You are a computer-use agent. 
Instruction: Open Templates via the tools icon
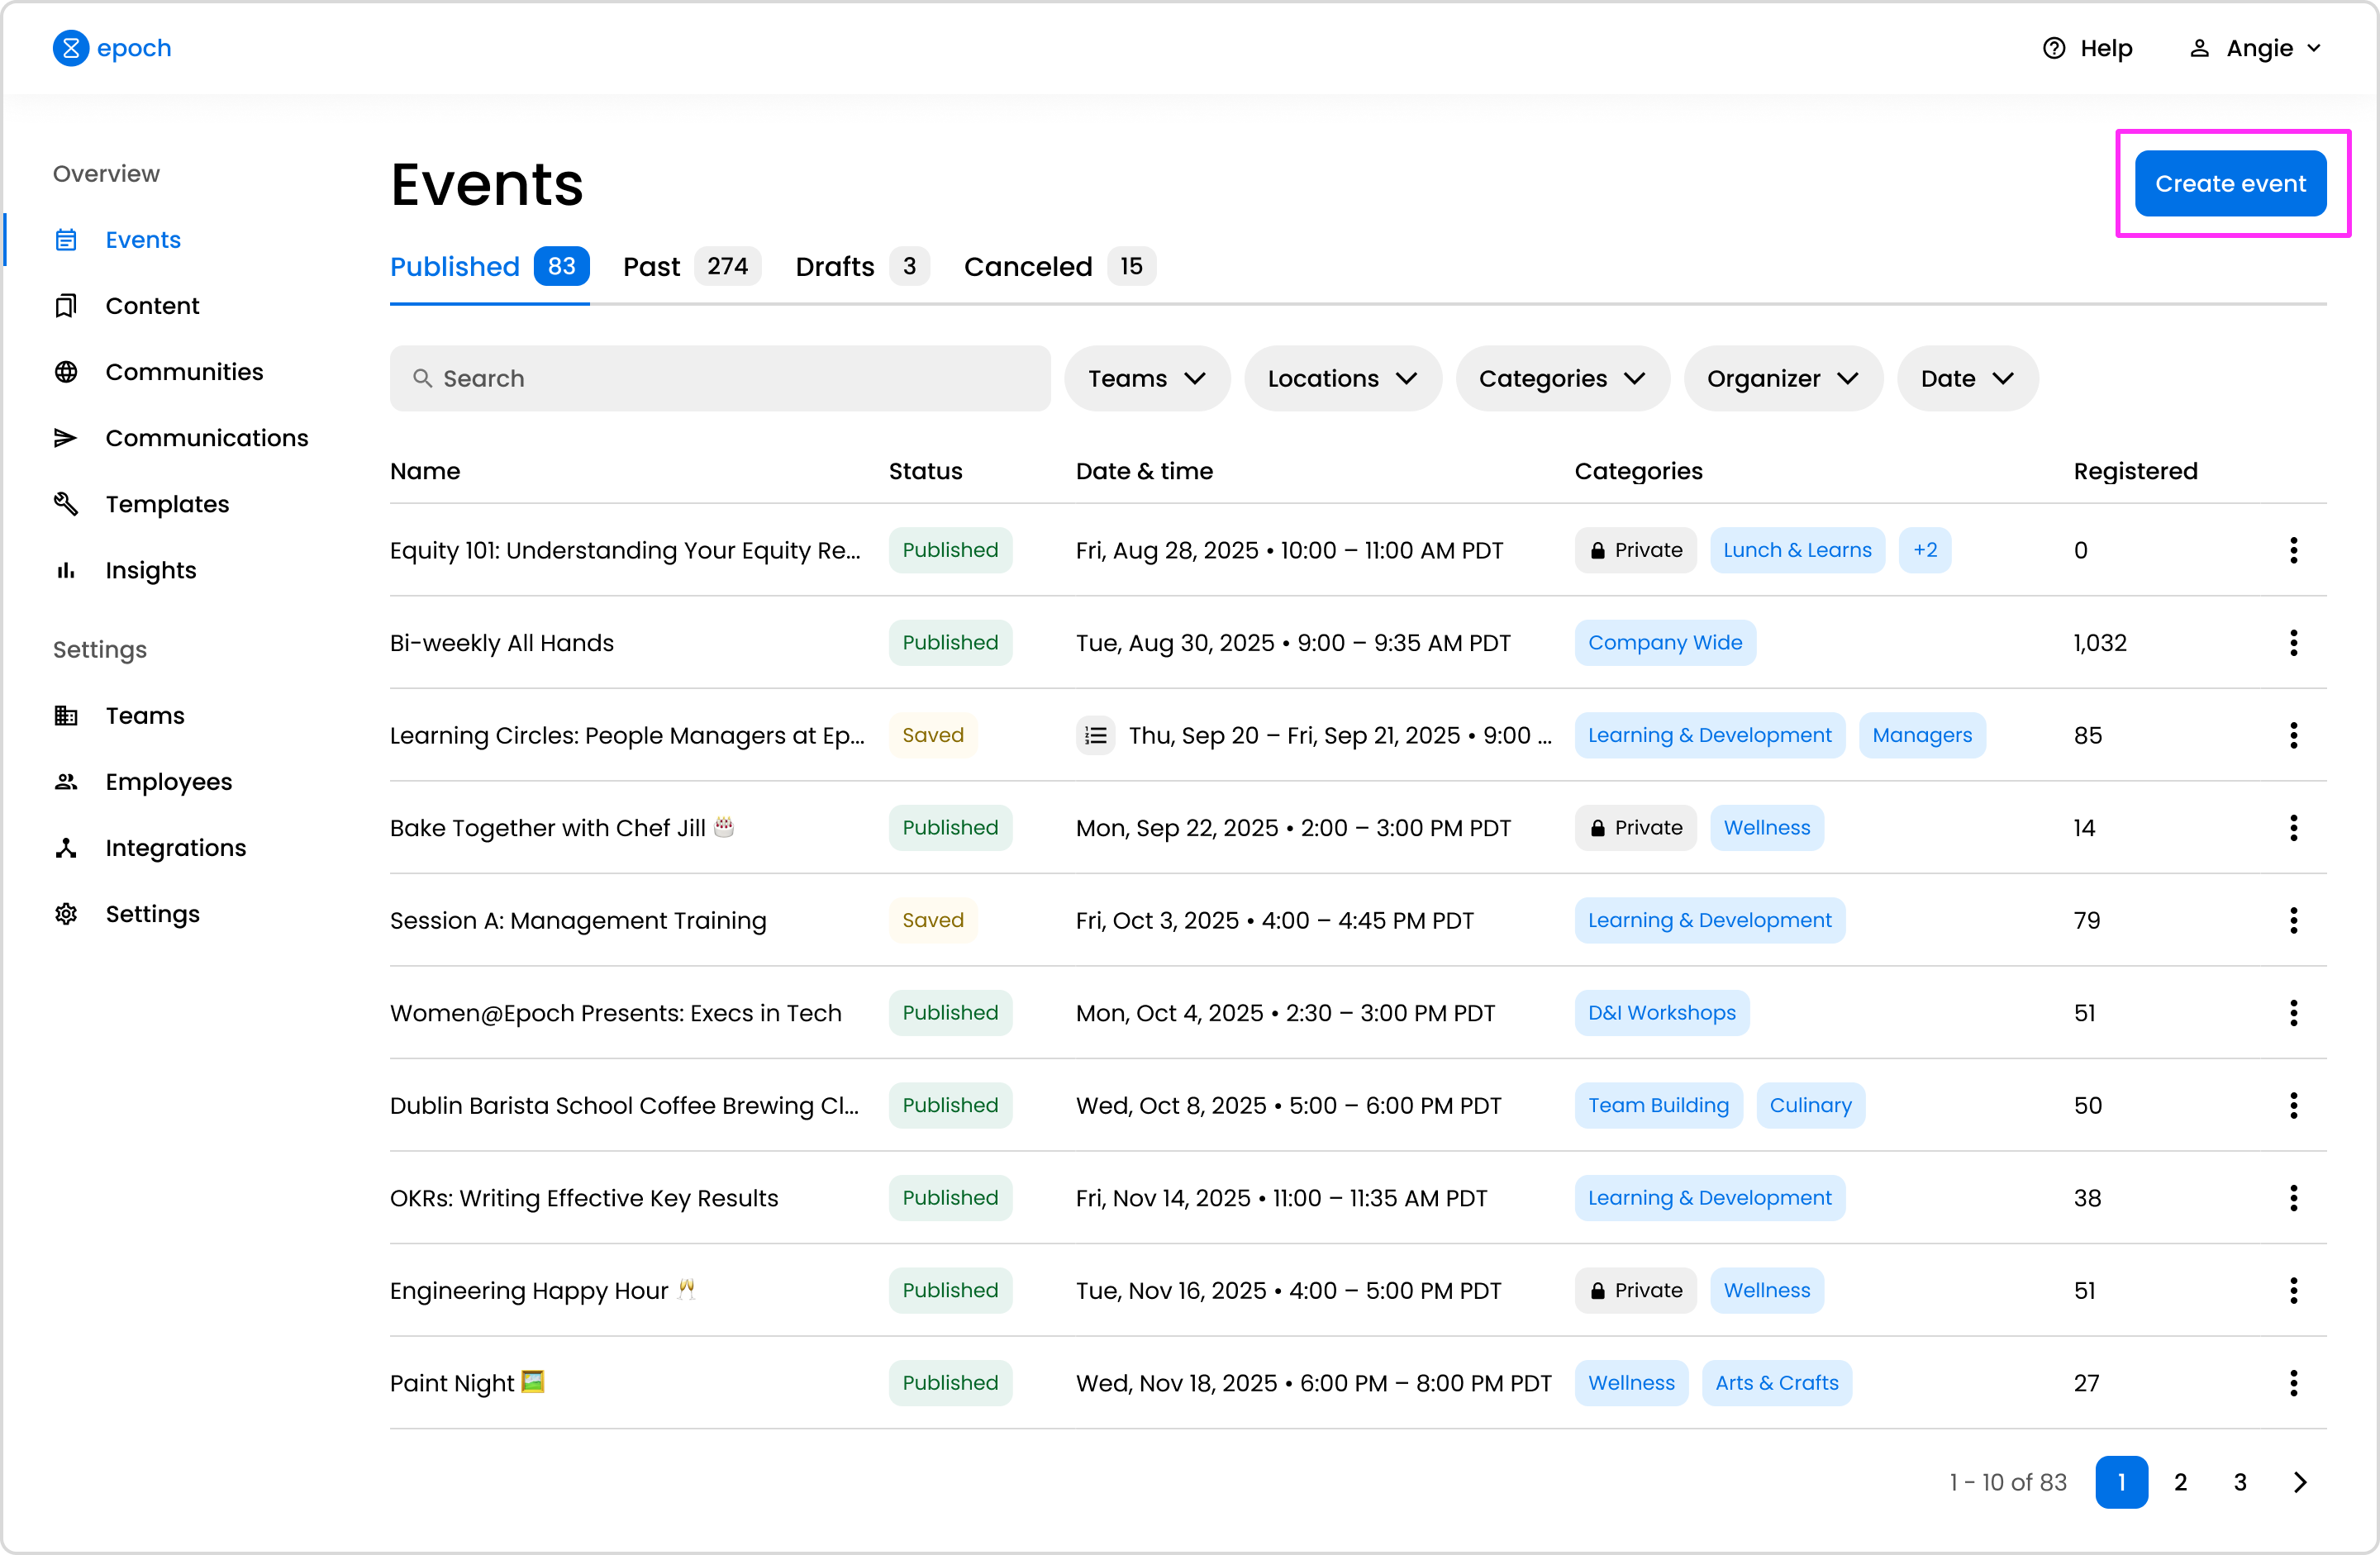coord(66,504)
